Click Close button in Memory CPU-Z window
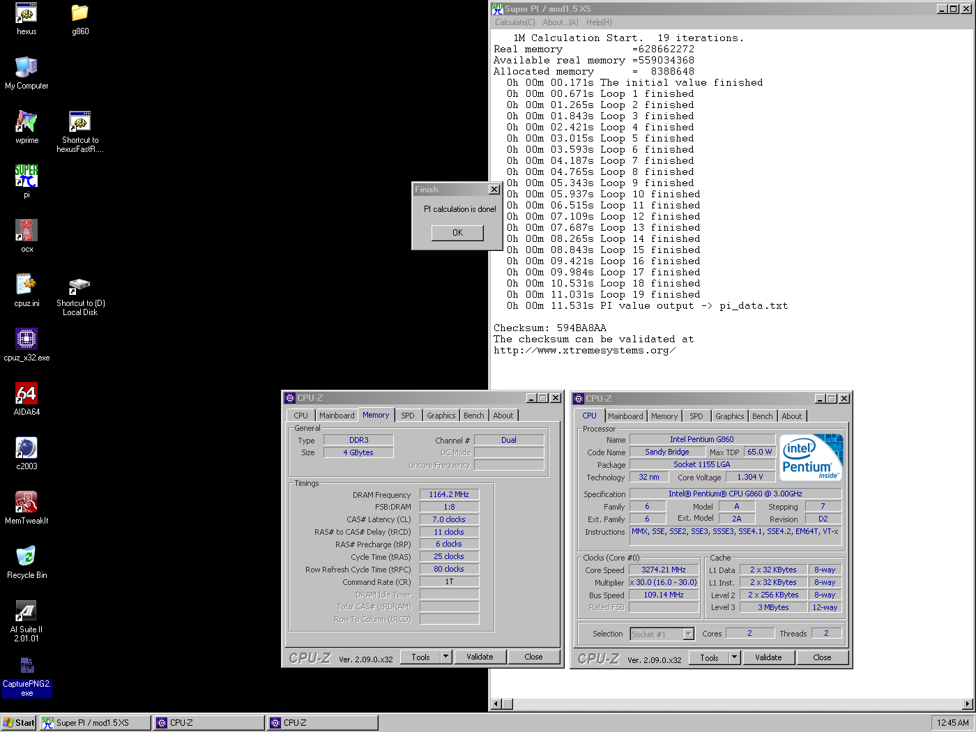The width and height of the screenshot is (976, 732). [533, 657]
